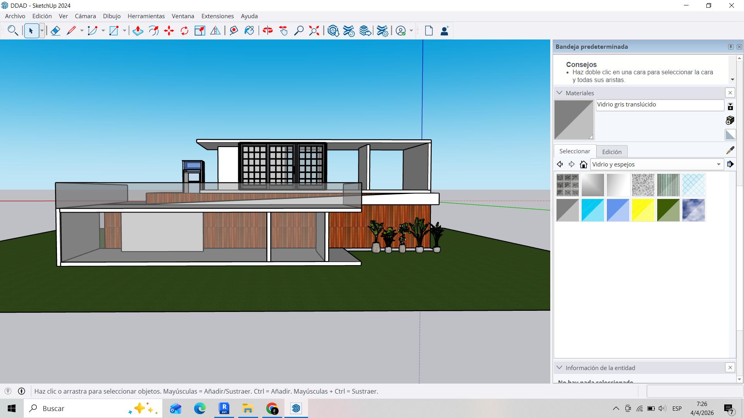This screenshot has height=418, width=744.
Task: Activate the Paint Bucket tool
Action: point(249,31)
